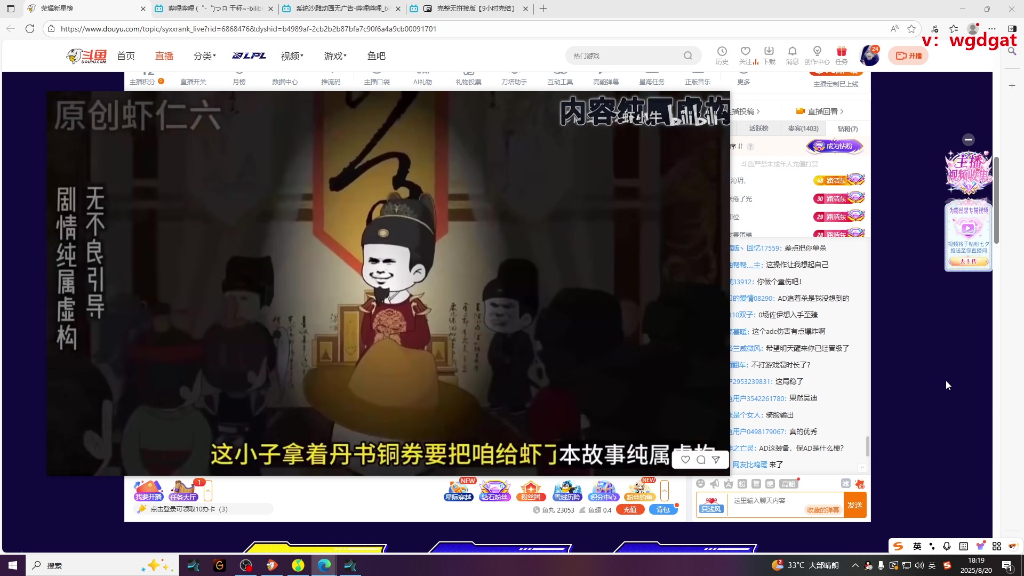Switch to the 贵宾(1403) tab
This screenshot has width=1024, height=576.
pyautogui.click(x=803, y=129)
